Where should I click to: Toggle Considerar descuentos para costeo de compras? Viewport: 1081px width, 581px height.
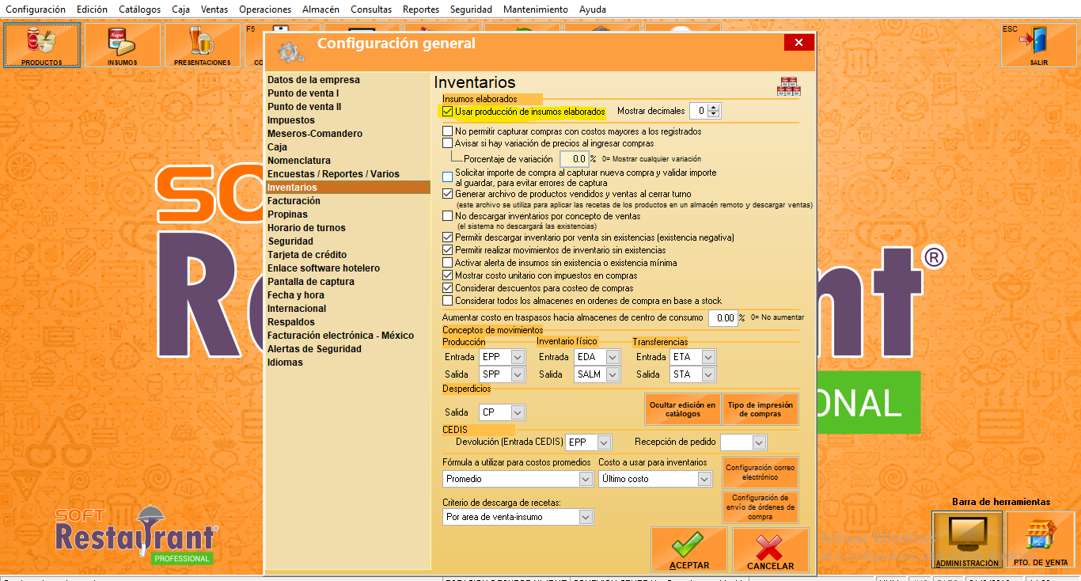click(448, 288)
